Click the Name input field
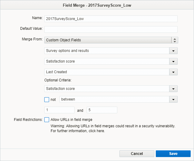This screenshot has width=194, height=161. point(111,19)
